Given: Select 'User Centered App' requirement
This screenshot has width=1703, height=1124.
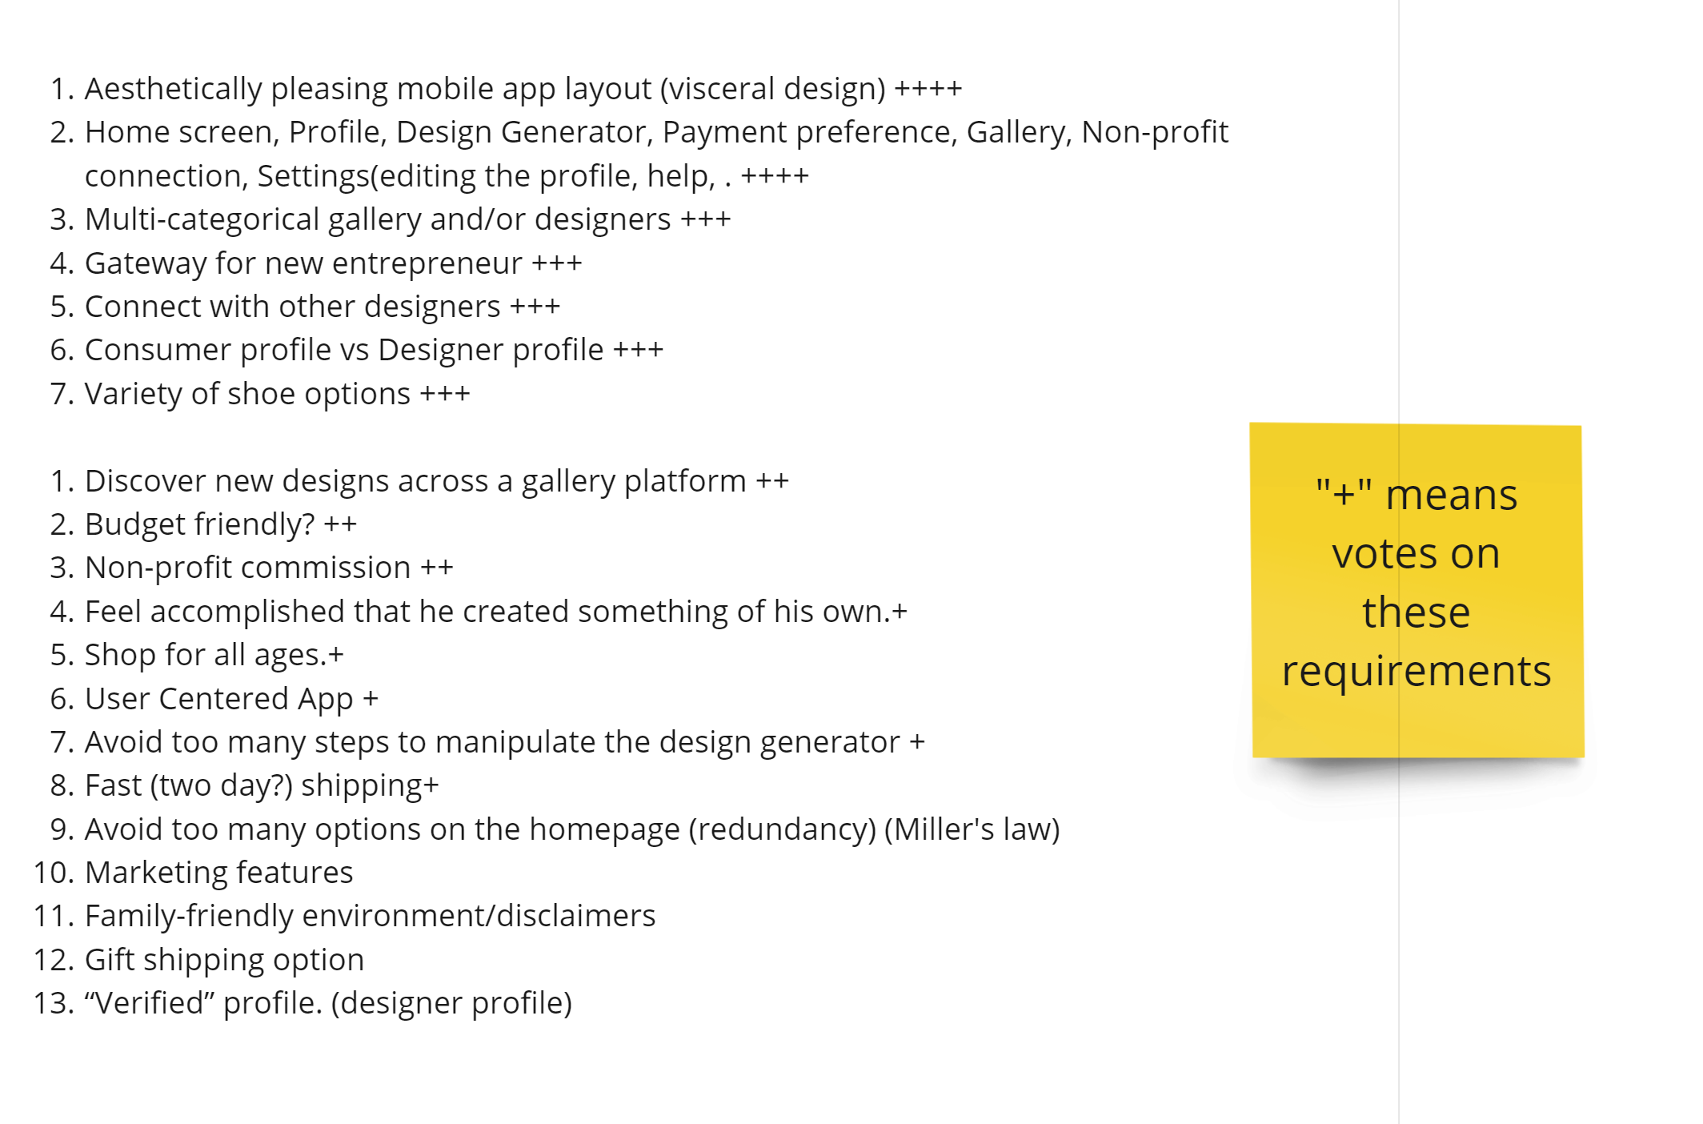Looking at the screenshot, I should tap(231, 699).
